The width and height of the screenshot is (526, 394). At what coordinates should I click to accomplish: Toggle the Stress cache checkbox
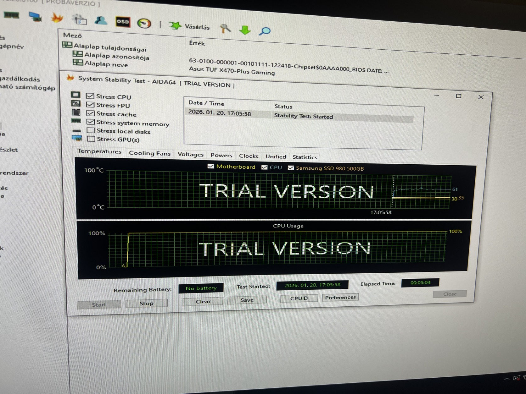click(x=91, y=113)
